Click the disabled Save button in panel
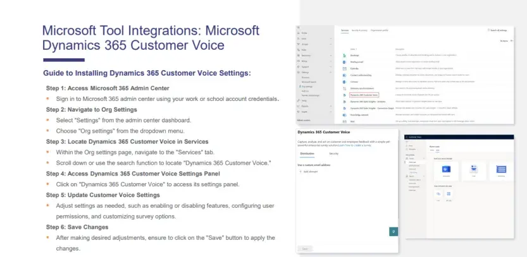 click(x=305, y=249)
